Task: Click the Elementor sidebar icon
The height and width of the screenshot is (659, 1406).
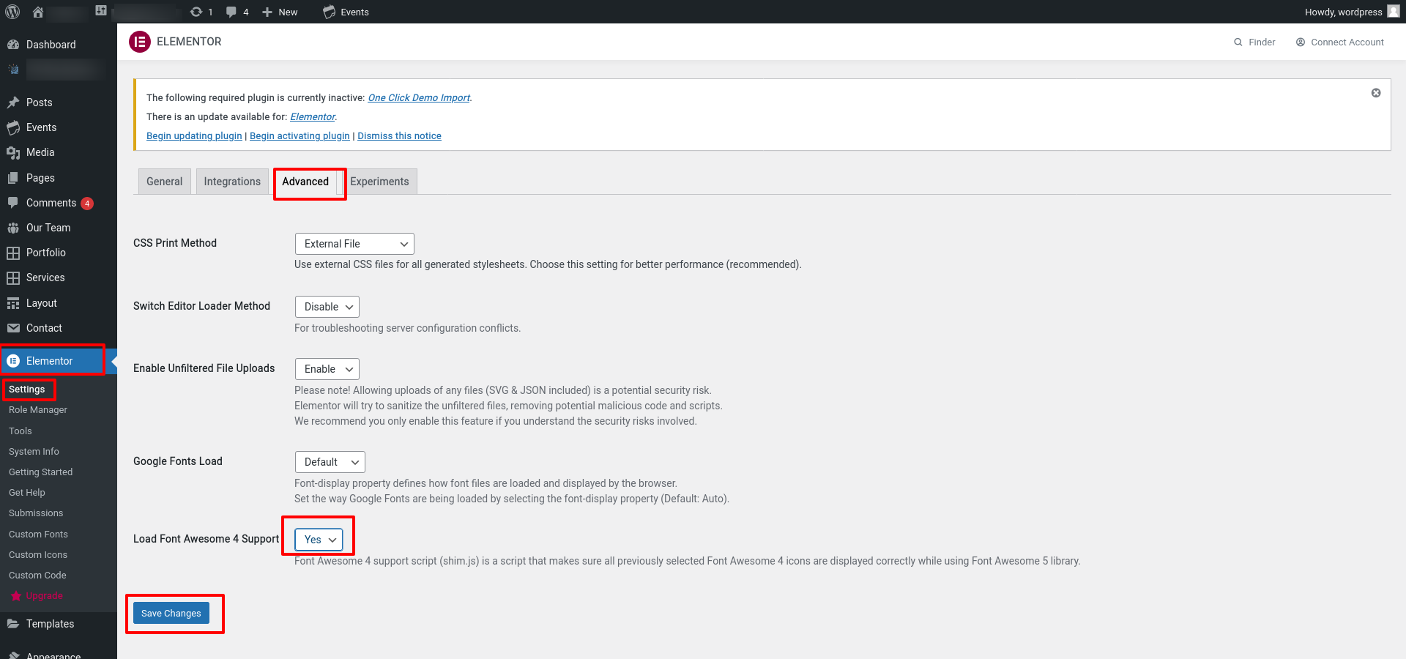Action: [13, 361]
